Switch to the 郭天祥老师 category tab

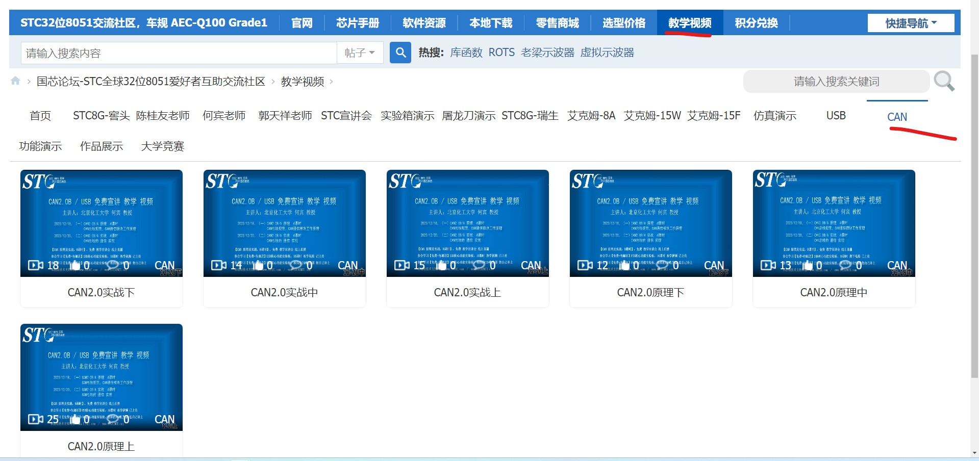point(285,116)
